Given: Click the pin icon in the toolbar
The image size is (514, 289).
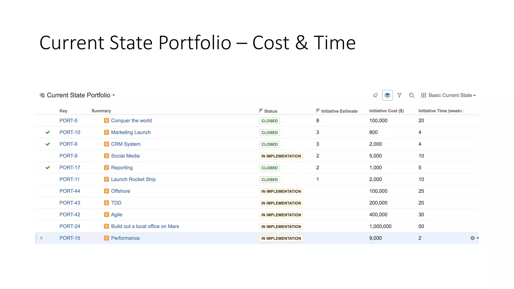Looking at the screenshot, I should (x=375, y=95).
